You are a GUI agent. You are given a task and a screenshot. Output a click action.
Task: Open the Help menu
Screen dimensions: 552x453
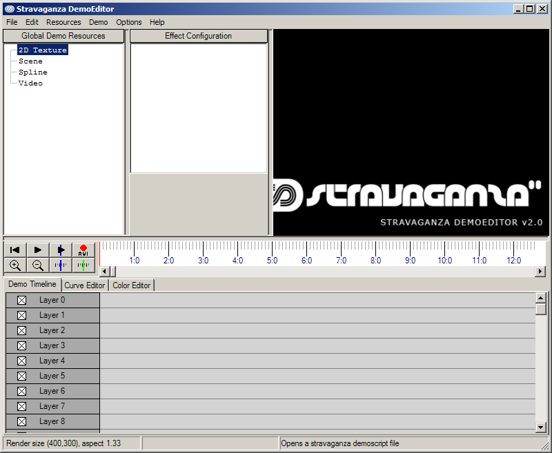click(x=157, y=22)
